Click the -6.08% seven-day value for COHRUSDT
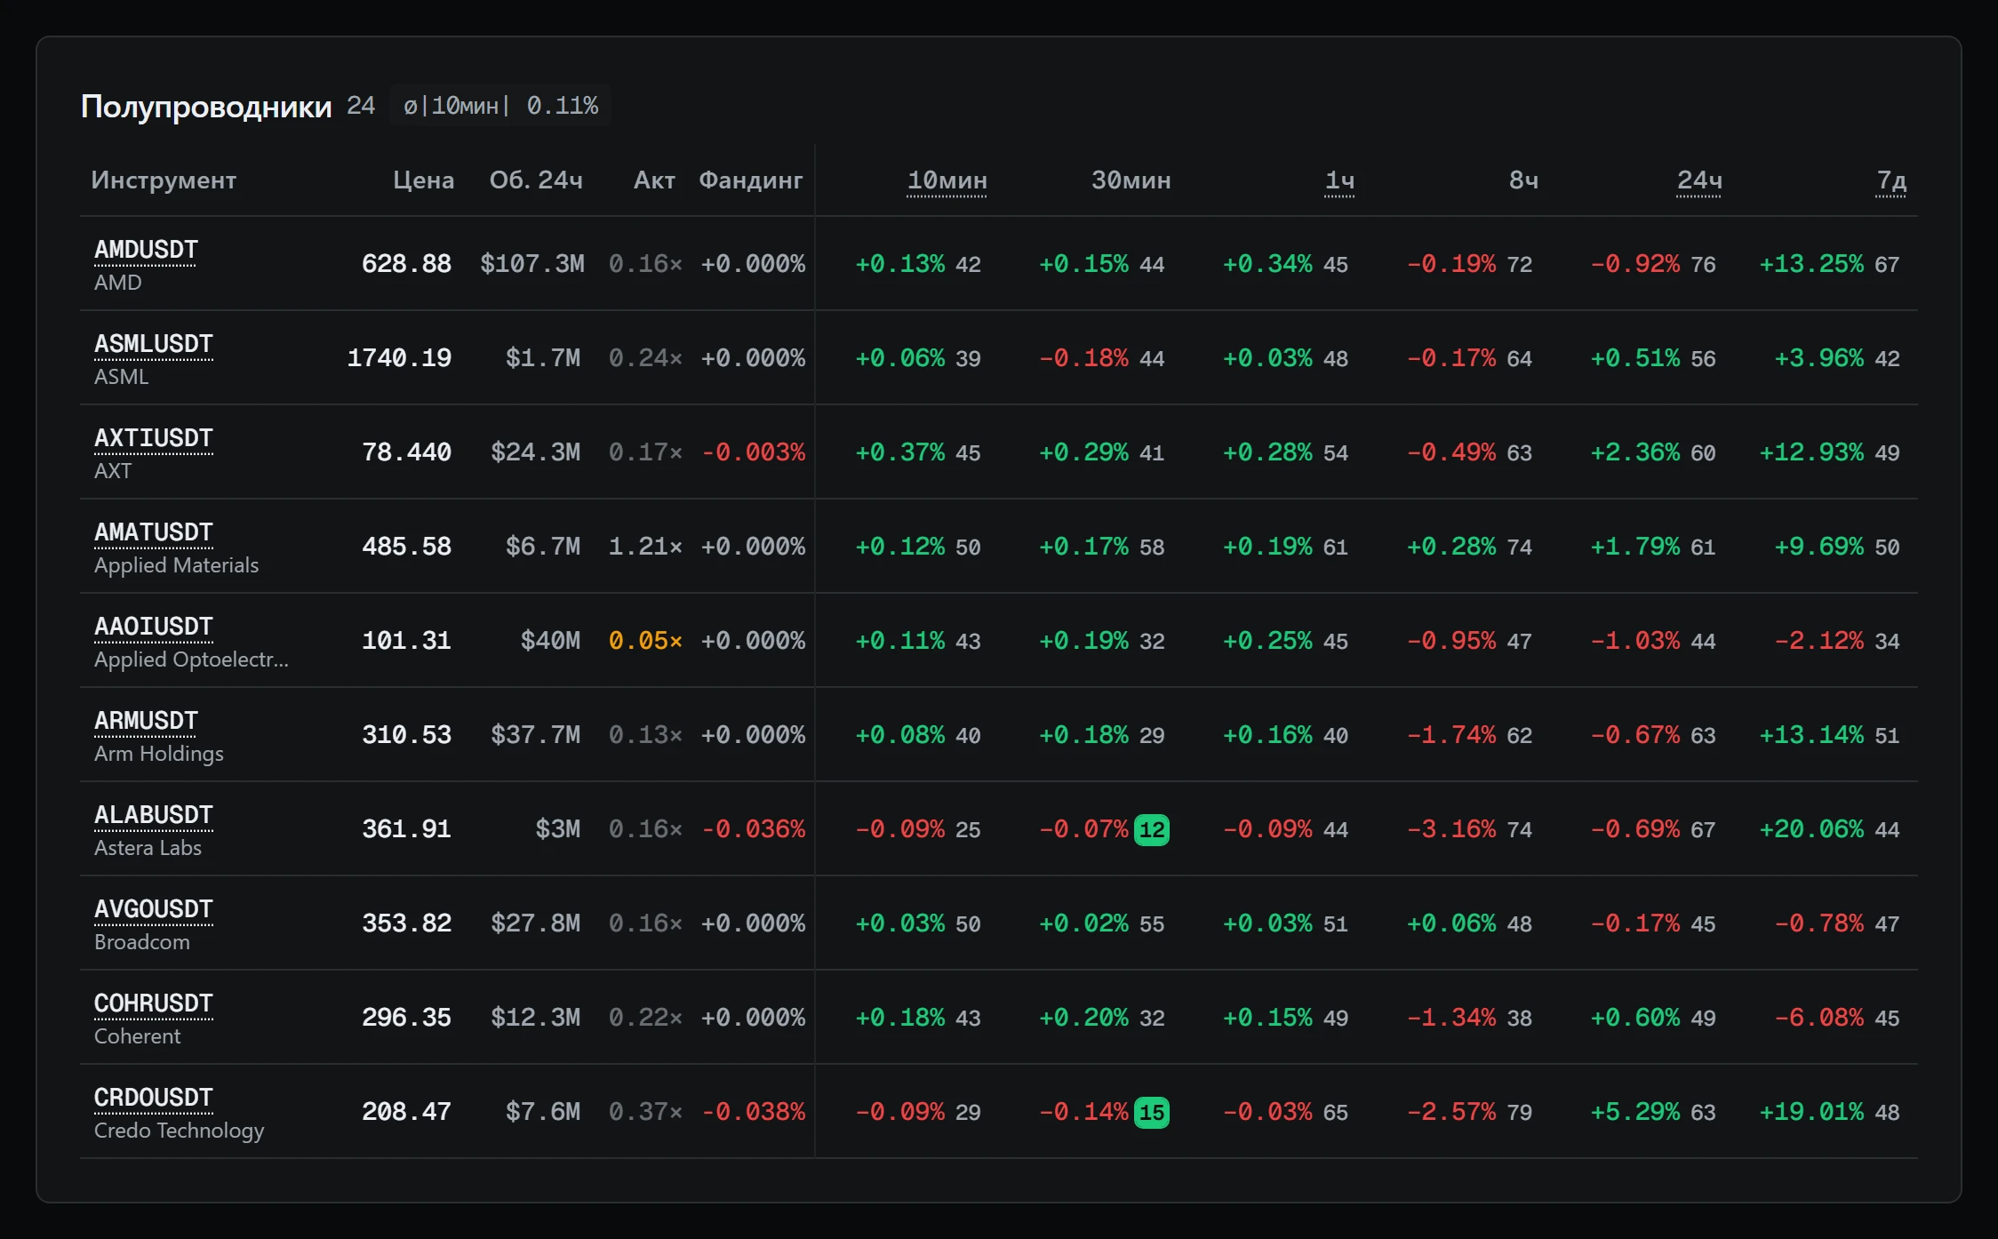The width and height of the screenshot is (1998, 1239). (x=1819, y=1018)
